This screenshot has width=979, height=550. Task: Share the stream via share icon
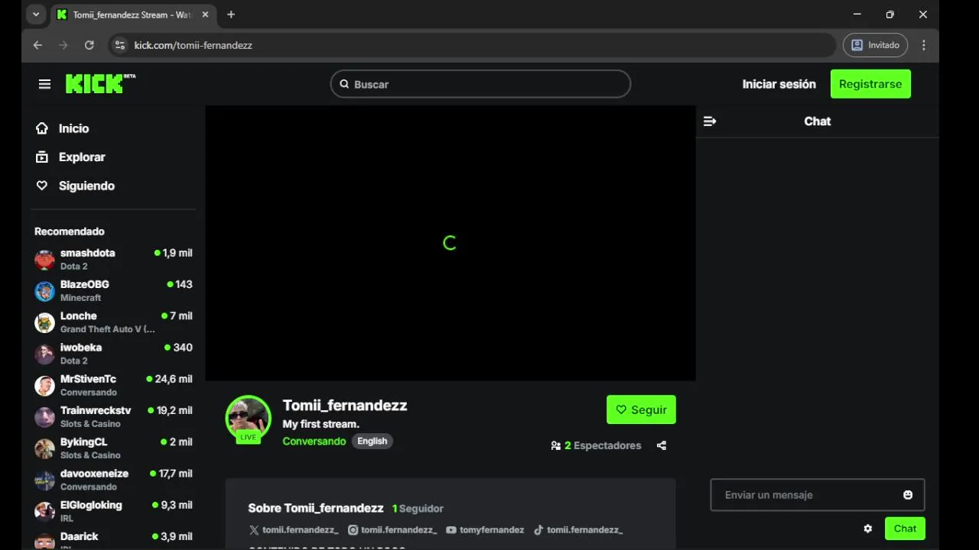(x=662, y=445)
